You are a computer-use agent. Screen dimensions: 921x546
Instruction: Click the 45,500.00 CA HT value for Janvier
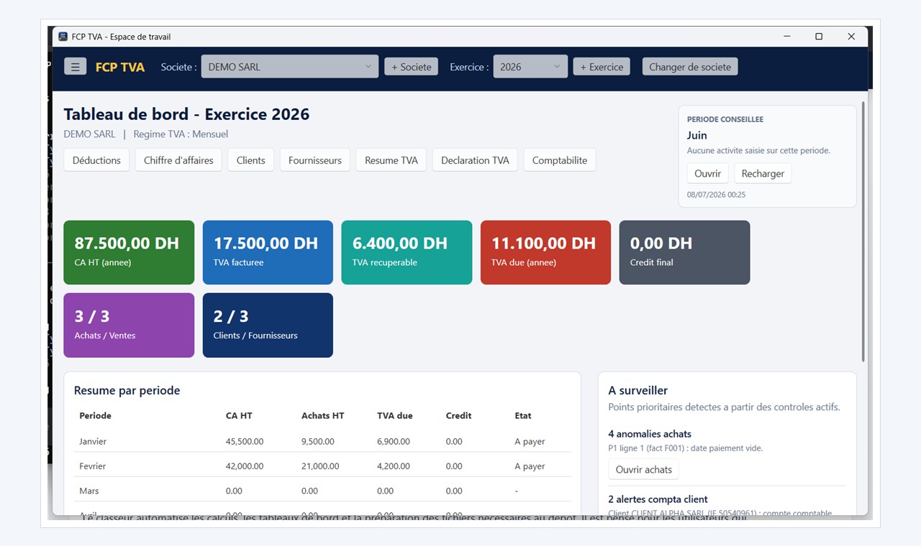tap(245, 441)
